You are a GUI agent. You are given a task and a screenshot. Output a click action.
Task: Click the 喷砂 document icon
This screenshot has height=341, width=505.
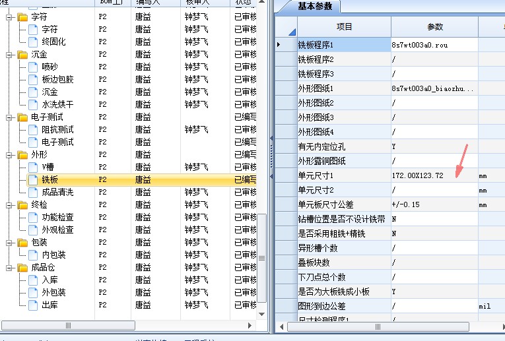(x=33, y=67)
